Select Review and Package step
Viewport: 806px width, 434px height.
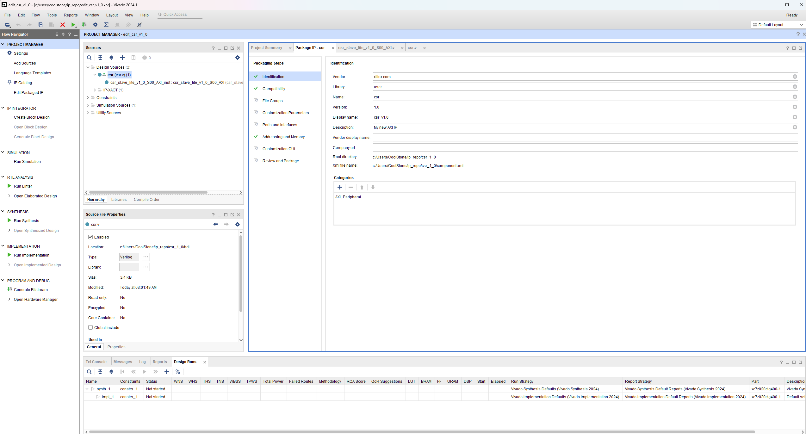tap(281, 161)
